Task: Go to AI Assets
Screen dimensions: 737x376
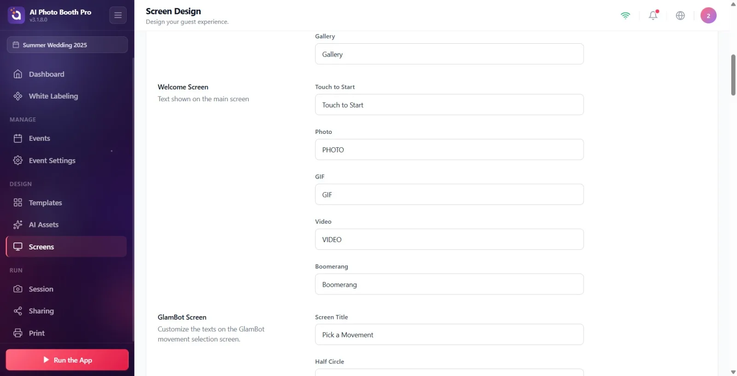Action: [x=66, y=225]
